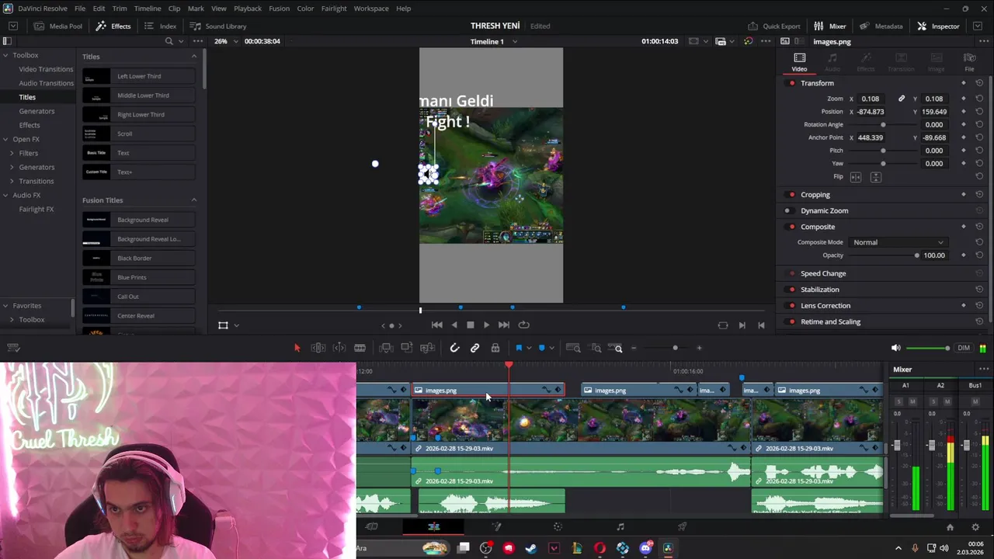Activate the Dynamic Trim Mode tool
994x559 pixels.
[x=339, y=348]
